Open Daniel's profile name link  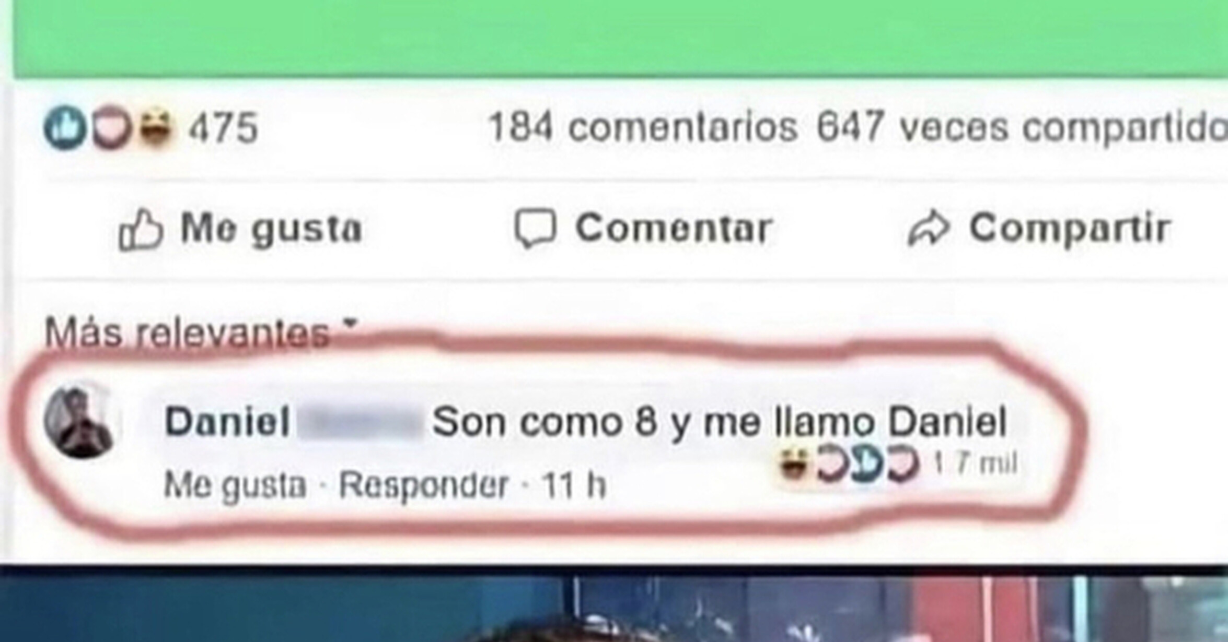[227, 422]
